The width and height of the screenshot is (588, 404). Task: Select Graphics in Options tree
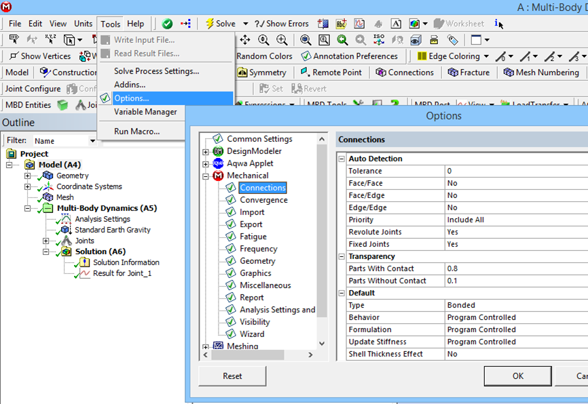255,273
